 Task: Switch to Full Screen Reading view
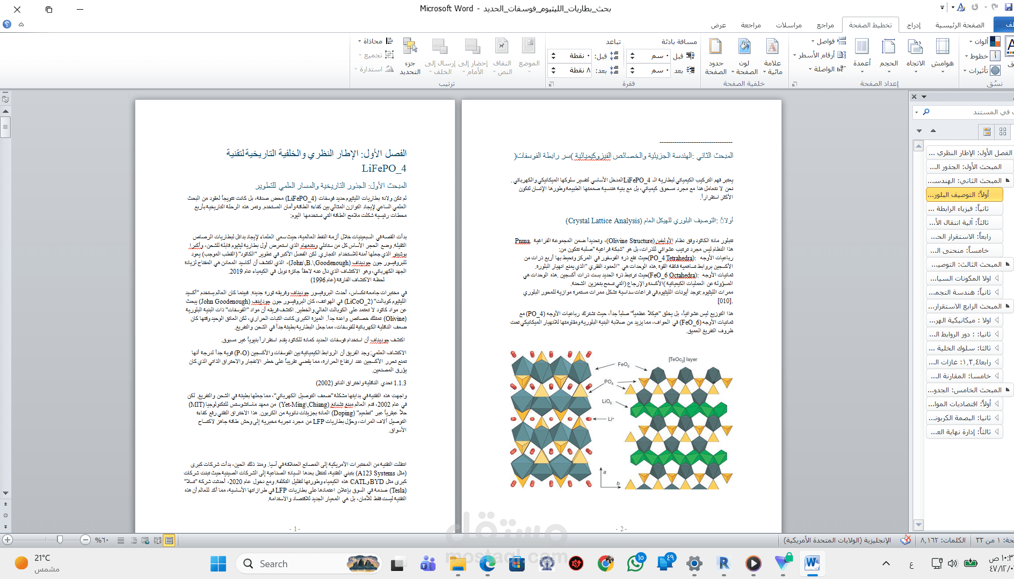(157, 540)
